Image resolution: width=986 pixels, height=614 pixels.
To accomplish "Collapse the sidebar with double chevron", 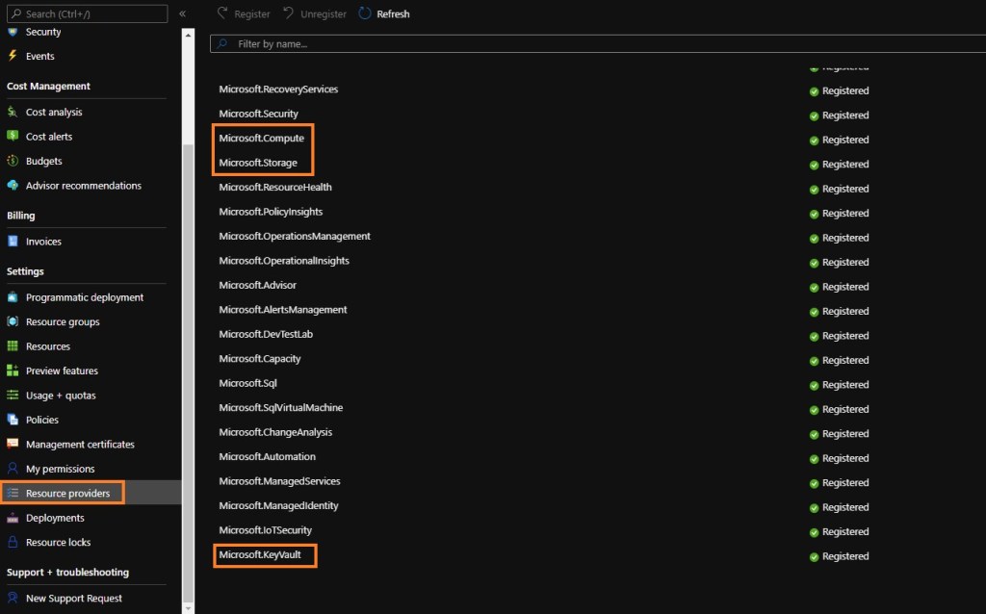I will [x=182, y=13].
